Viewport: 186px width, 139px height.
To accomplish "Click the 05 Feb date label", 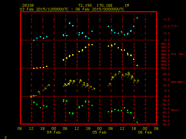I will (x=99, y=132).
